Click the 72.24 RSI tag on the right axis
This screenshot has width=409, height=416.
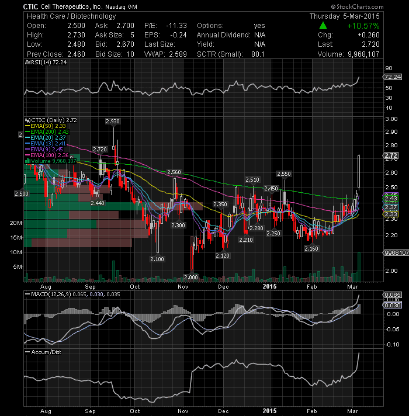393,77
